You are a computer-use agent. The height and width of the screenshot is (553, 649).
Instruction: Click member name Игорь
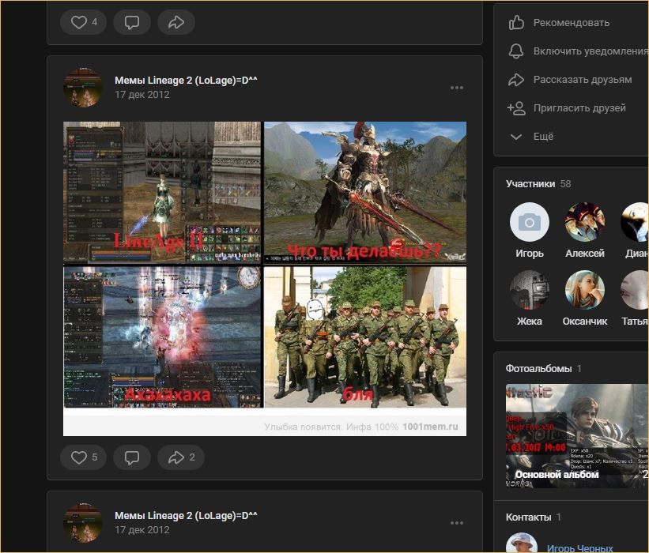coord(530,253)
